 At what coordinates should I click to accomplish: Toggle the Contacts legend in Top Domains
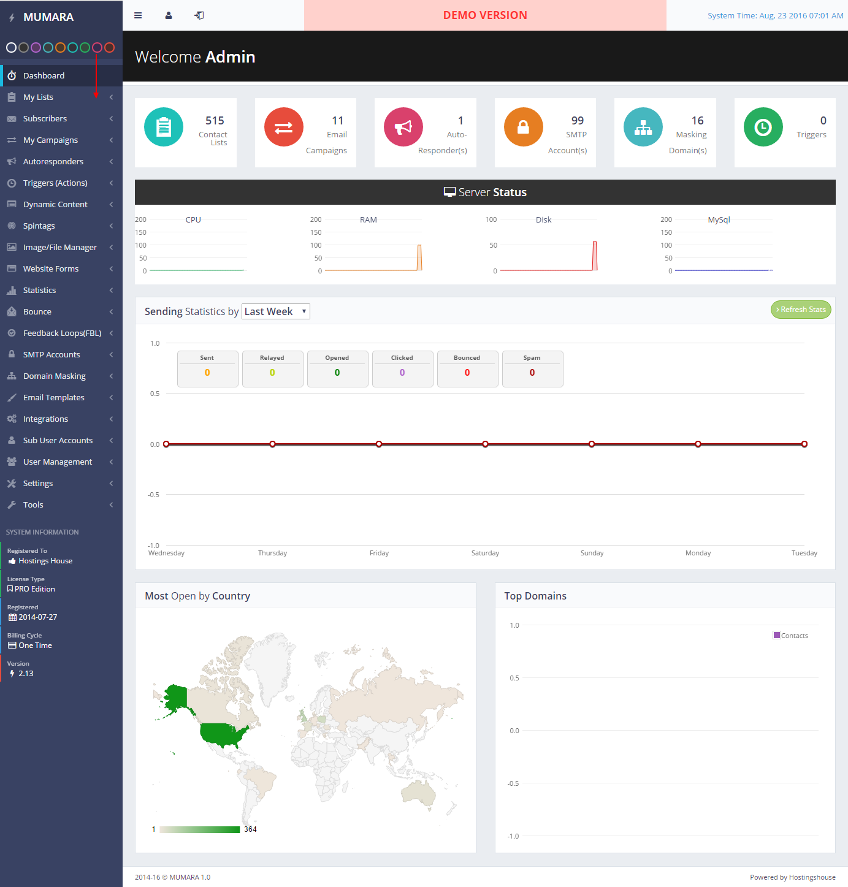(x=790, y=636)
